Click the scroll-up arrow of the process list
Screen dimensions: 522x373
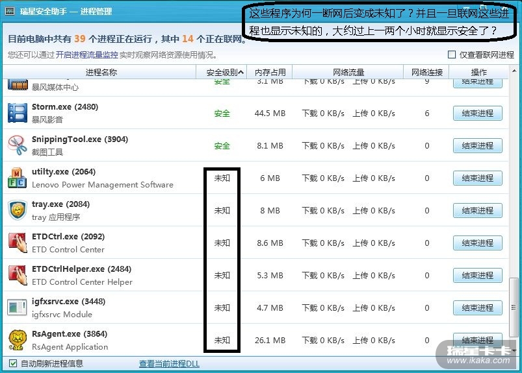click(514, 71)
